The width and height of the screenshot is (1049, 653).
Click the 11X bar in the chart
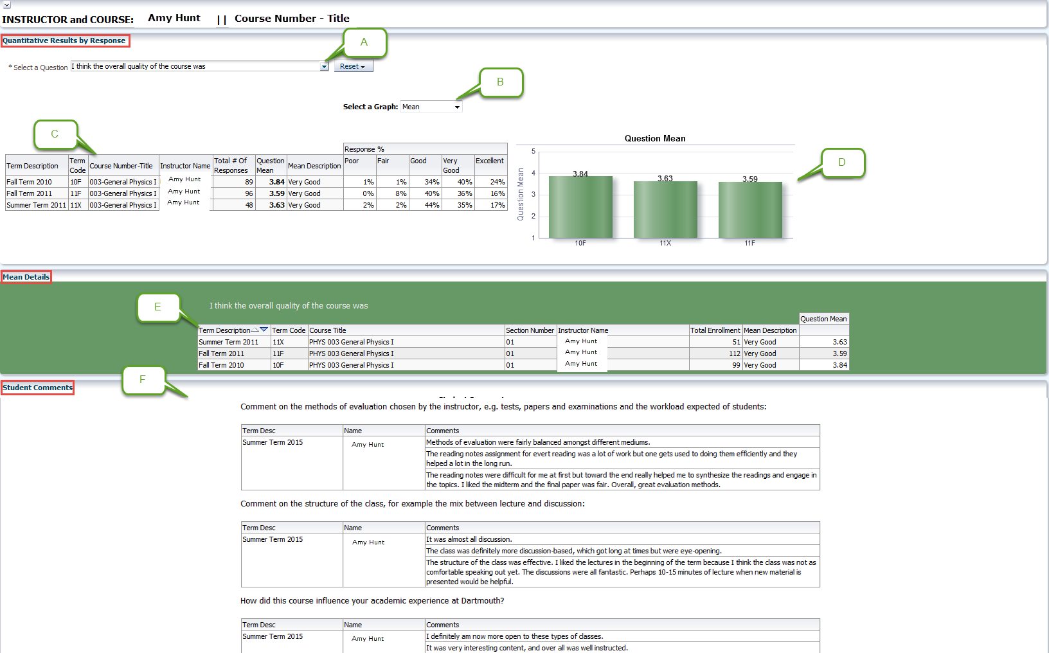(x=665, y=210)
